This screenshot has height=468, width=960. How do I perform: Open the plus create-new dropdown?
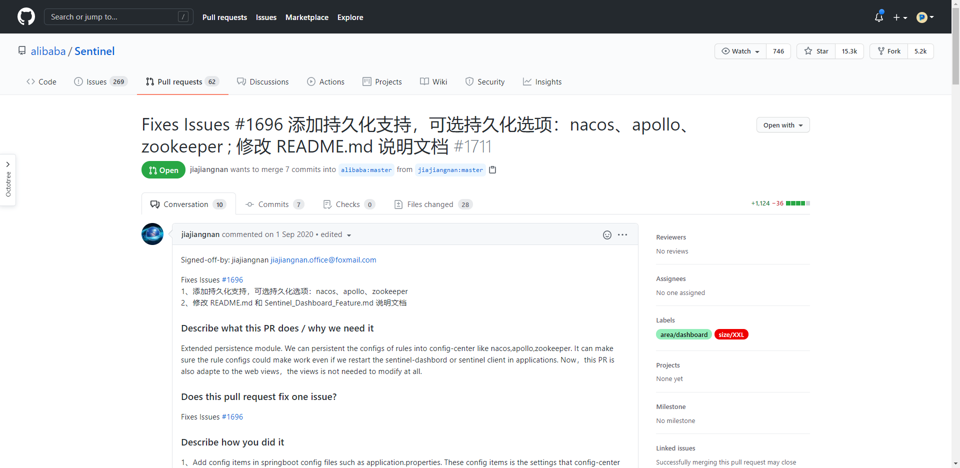pyautogui.click(x=900, y=17)
